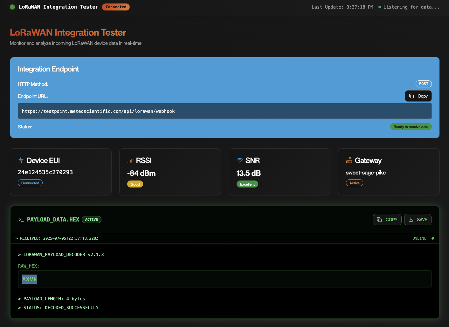This screenshot has height=327, width=449.
Task: Expand the Integration Endpoint panel
Action: [x=48, y=69]
